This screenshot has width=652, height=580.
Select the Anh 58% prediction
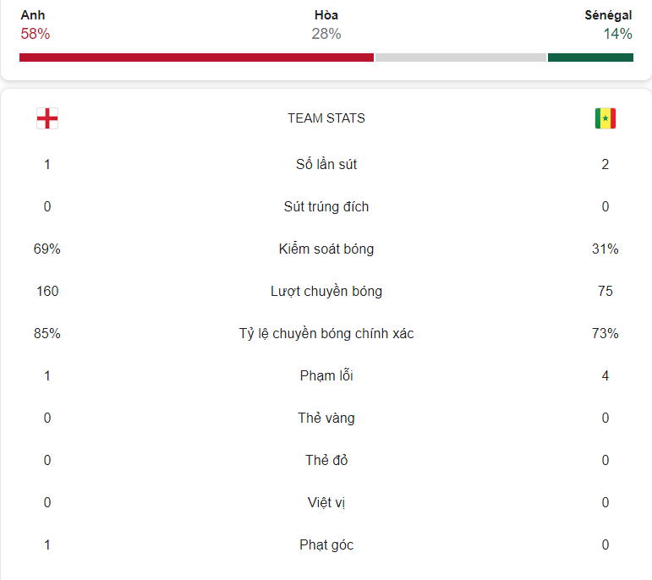36,25
